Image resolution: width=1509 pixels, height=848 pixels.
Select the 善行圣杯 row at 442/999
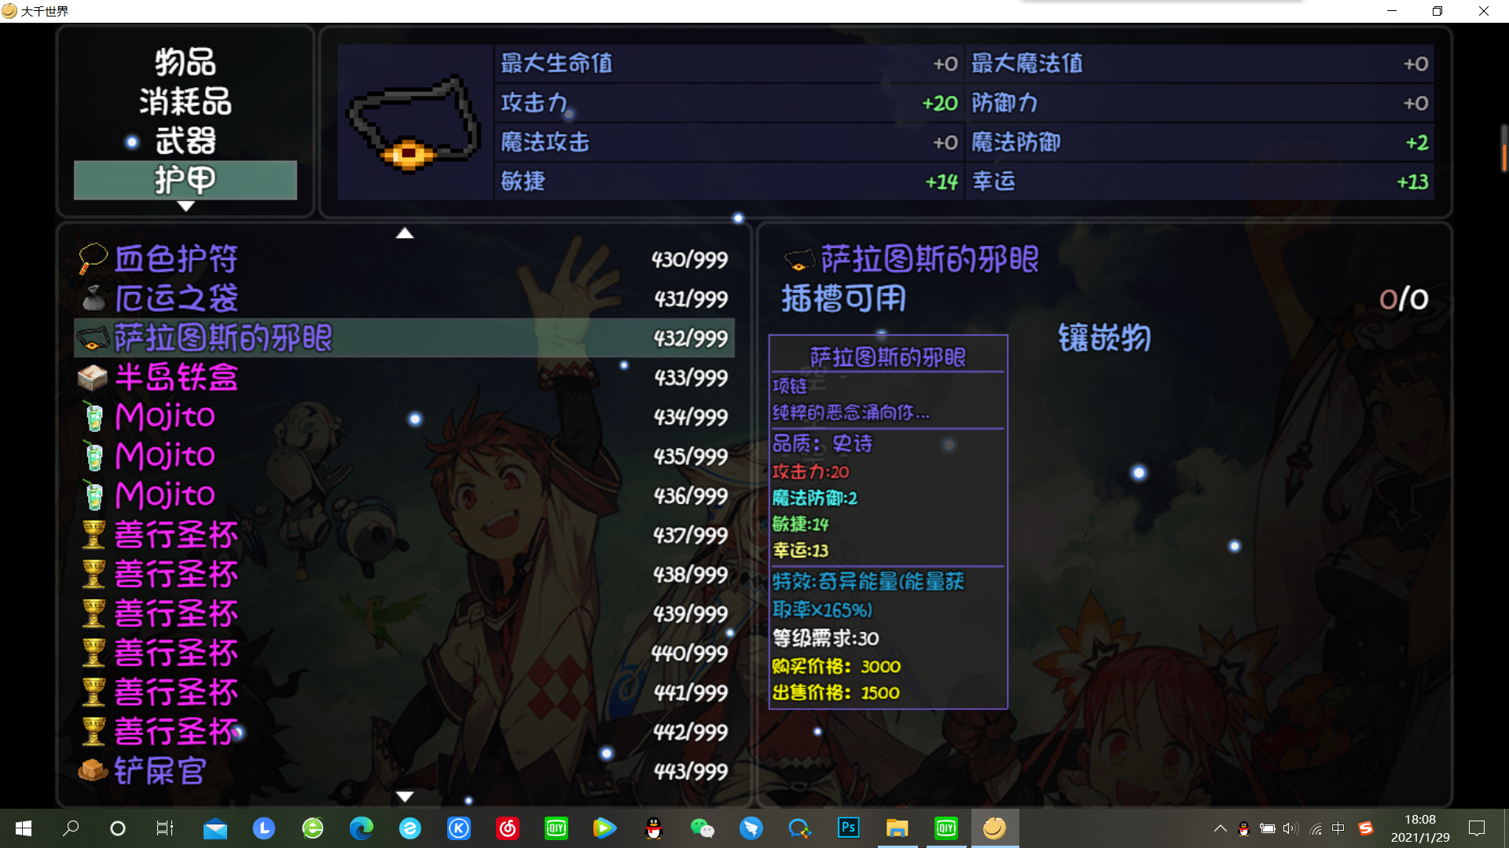[404, 731]
